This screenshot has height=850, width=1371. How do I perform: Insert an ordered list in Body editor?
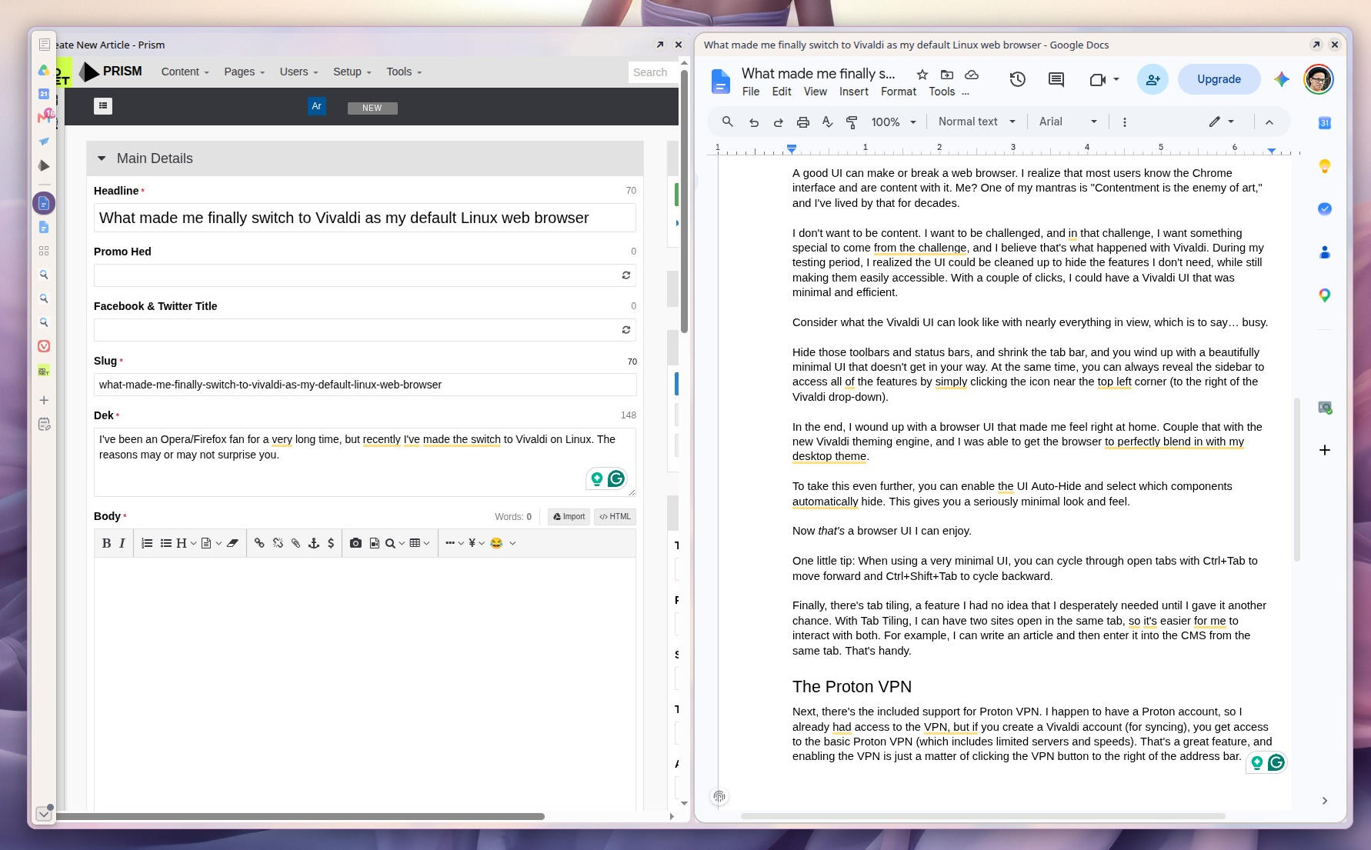pos(147,543)
